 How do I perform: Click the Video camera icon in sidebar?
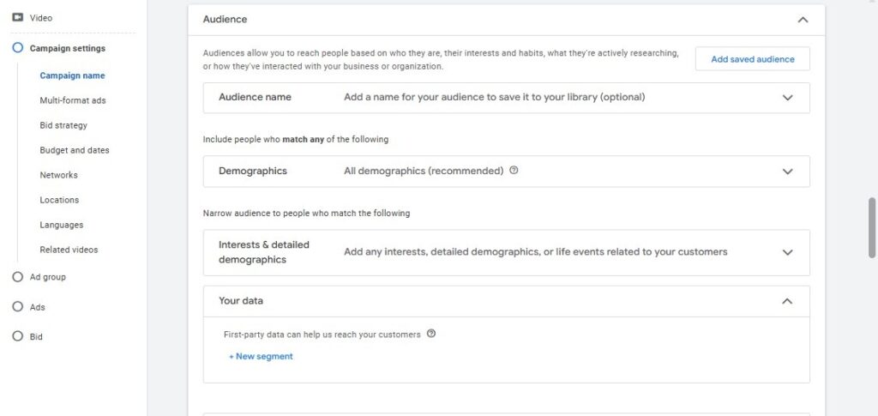click(17, 18)
